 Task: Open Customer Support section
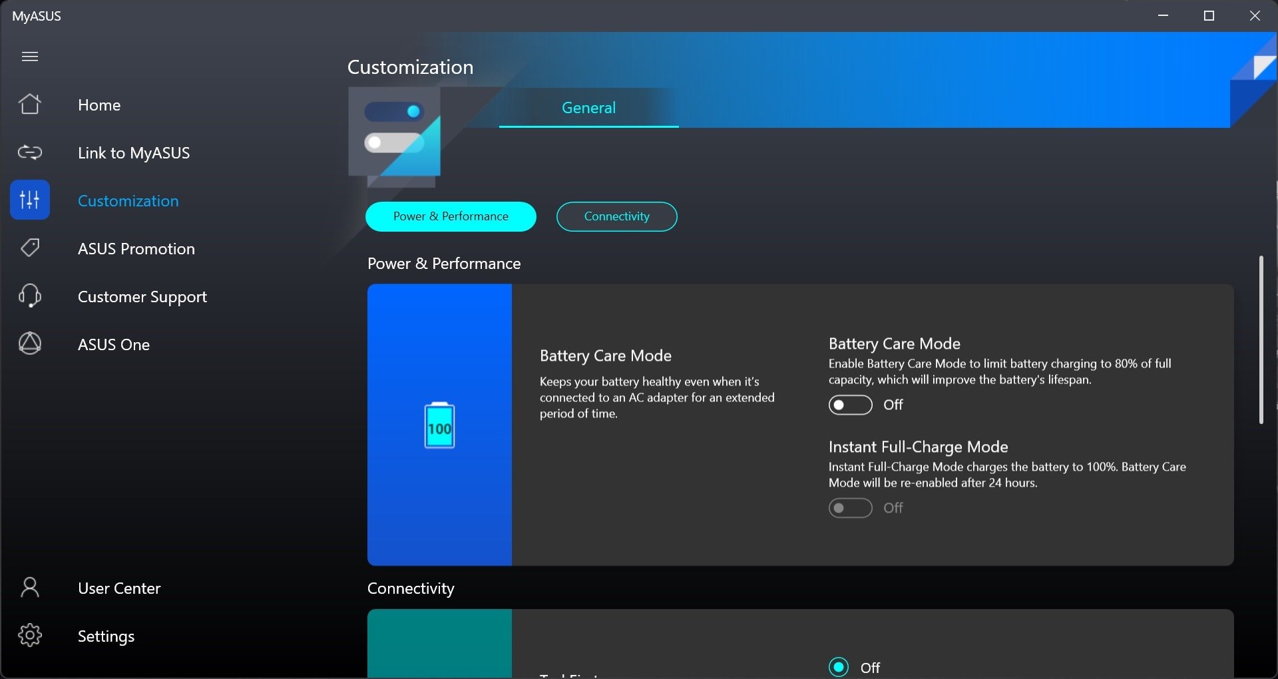coord(142,297)
